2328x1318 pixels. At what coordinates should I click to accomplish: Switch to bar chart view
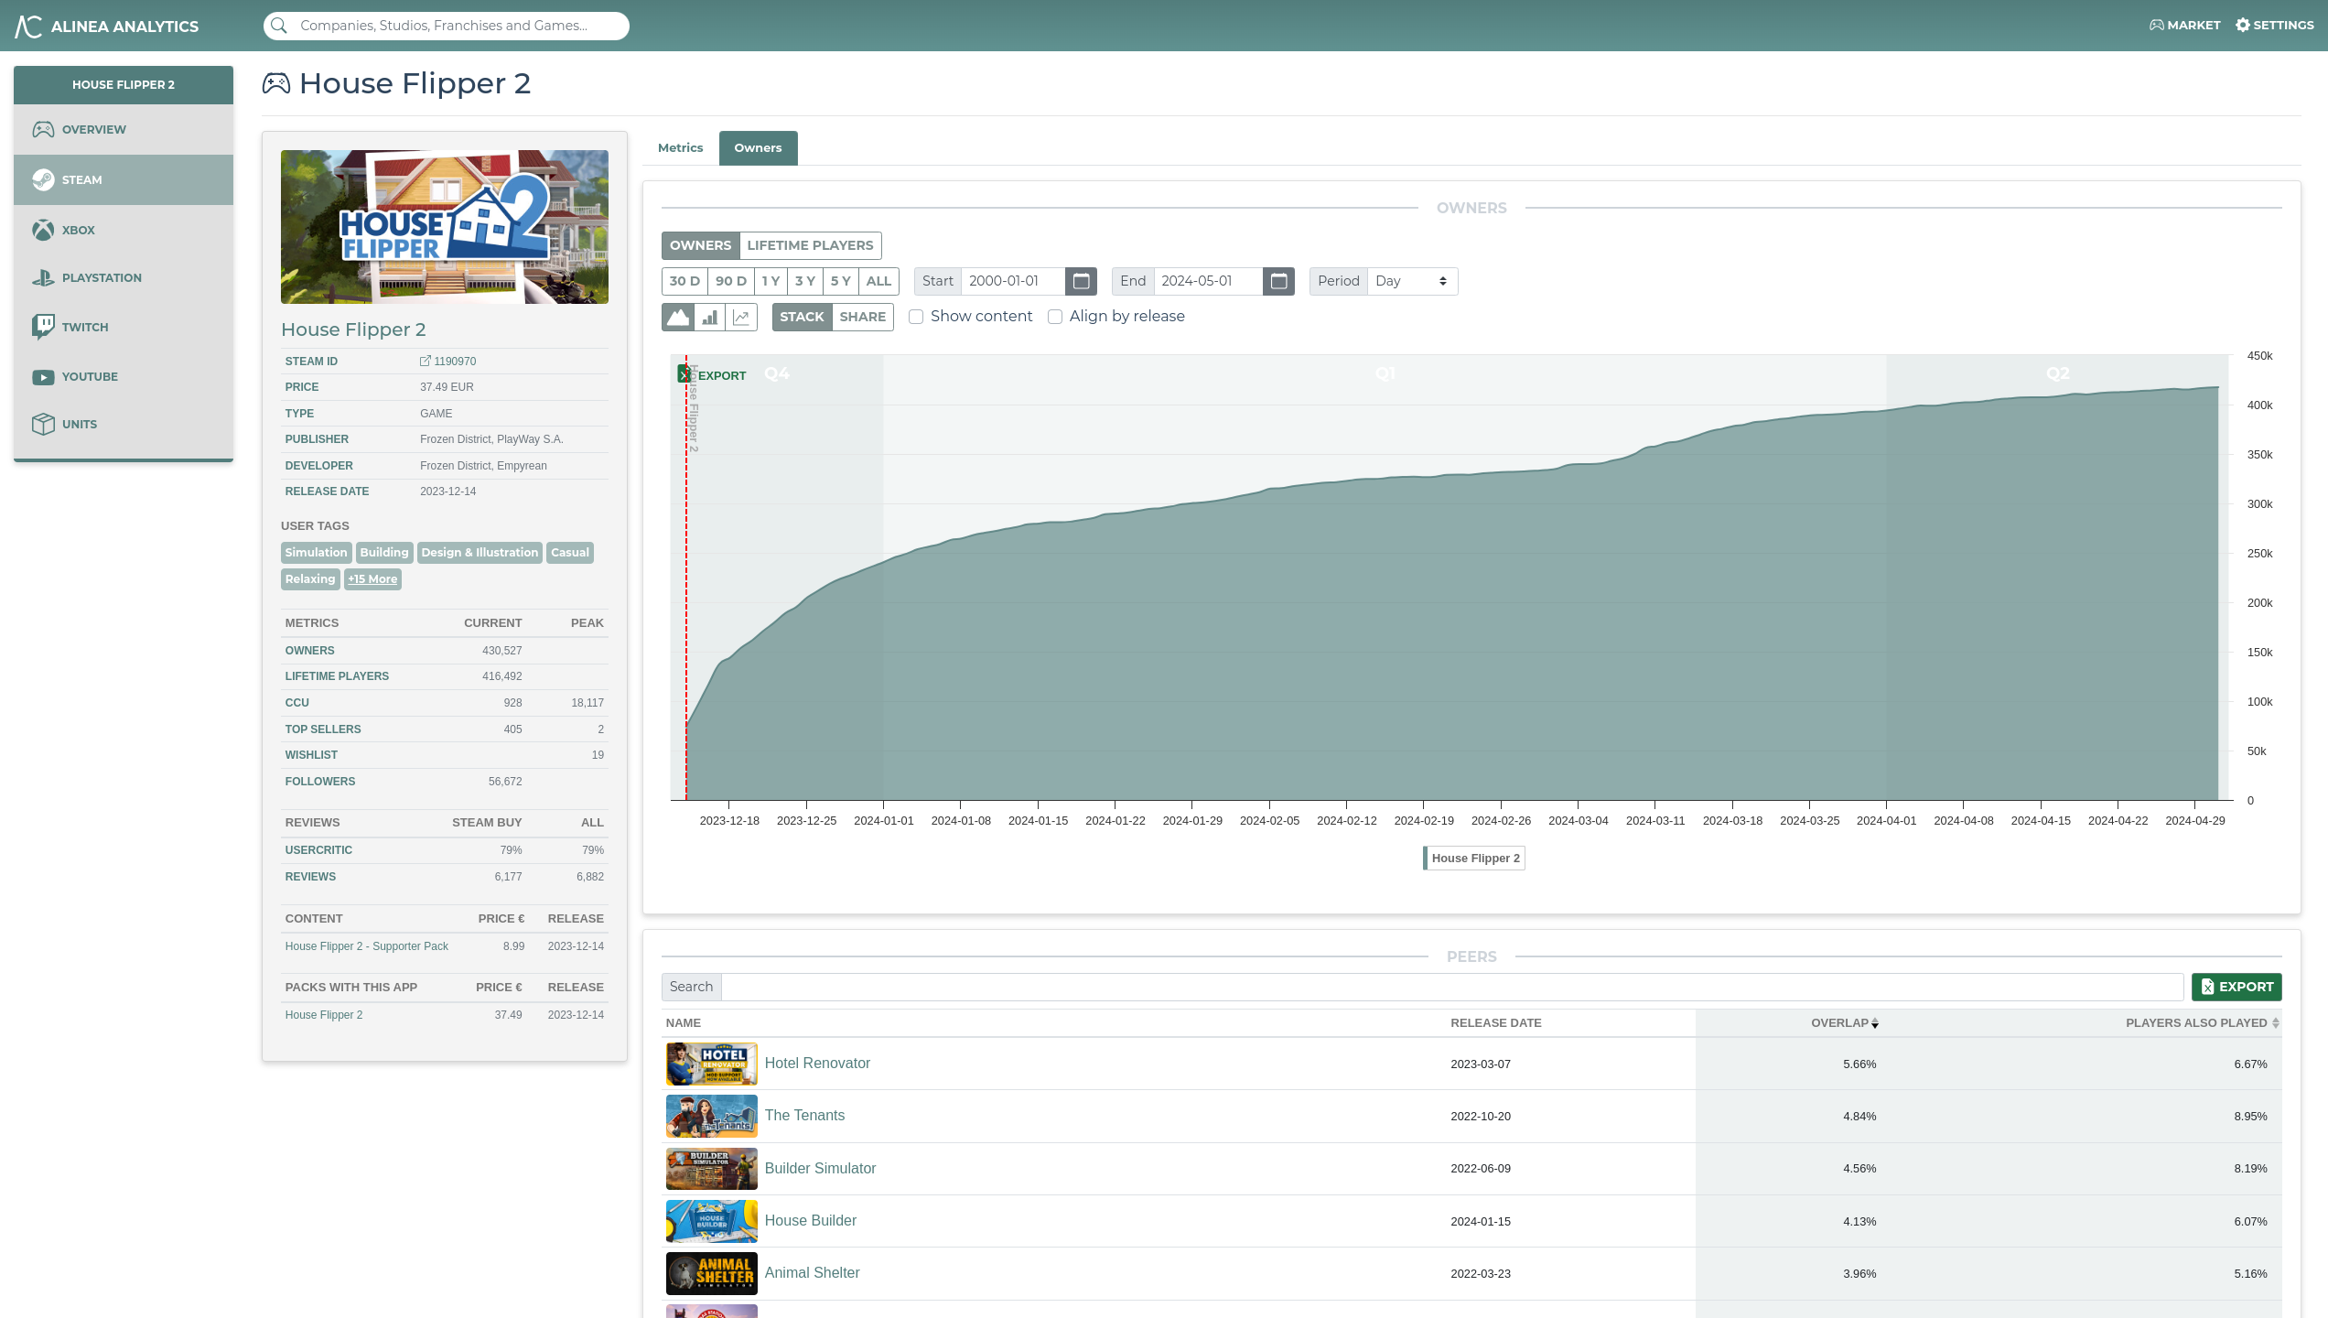click(x=709, y=317)
